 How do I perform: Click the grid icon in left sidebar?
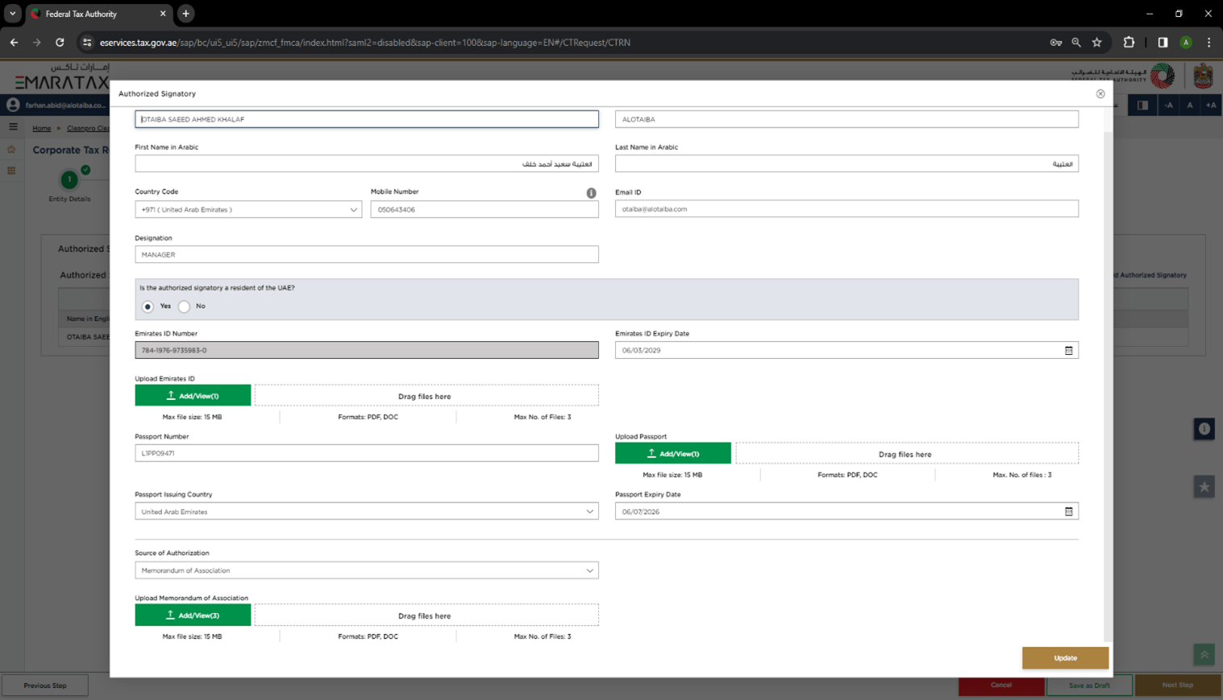tap(11, 171)
